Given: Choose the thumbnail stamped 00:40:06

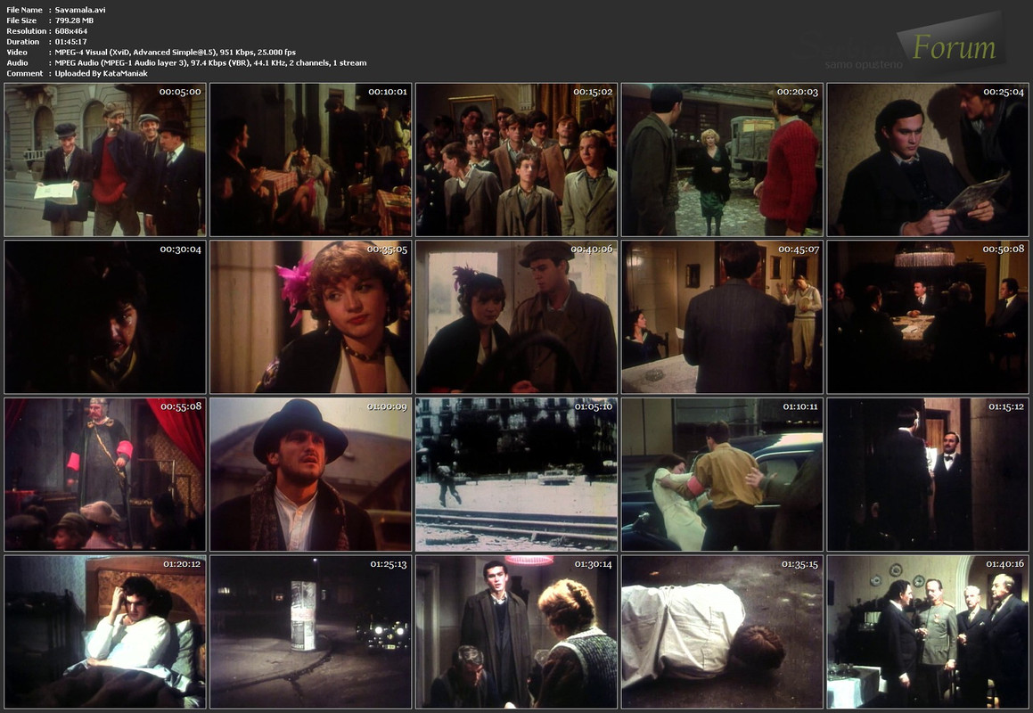Looking at the screenshot, I should tap(517, 317).
